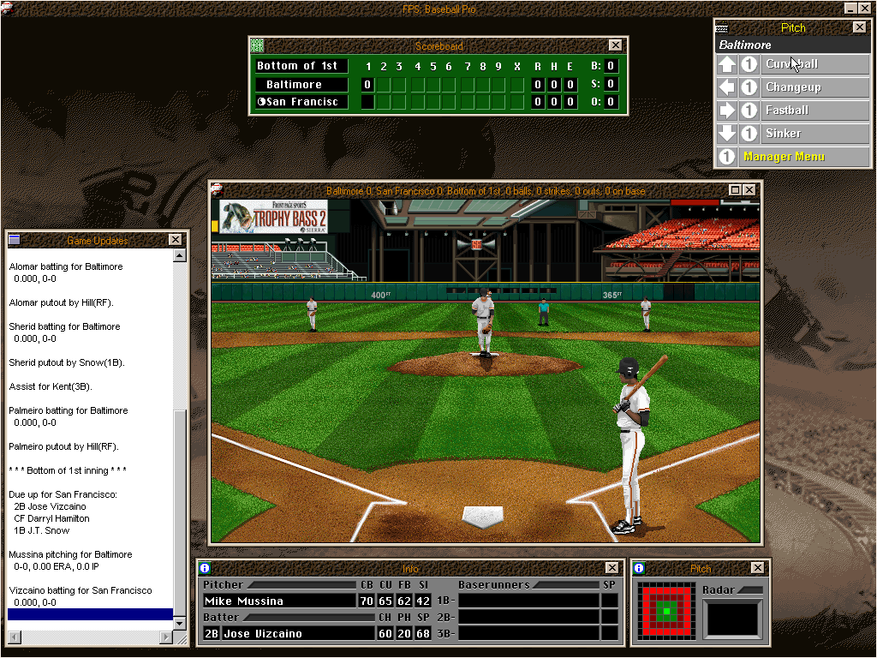Screen dimensions: 877x658
Task: Open the Manager Menu
Action: tap(803, 157)
